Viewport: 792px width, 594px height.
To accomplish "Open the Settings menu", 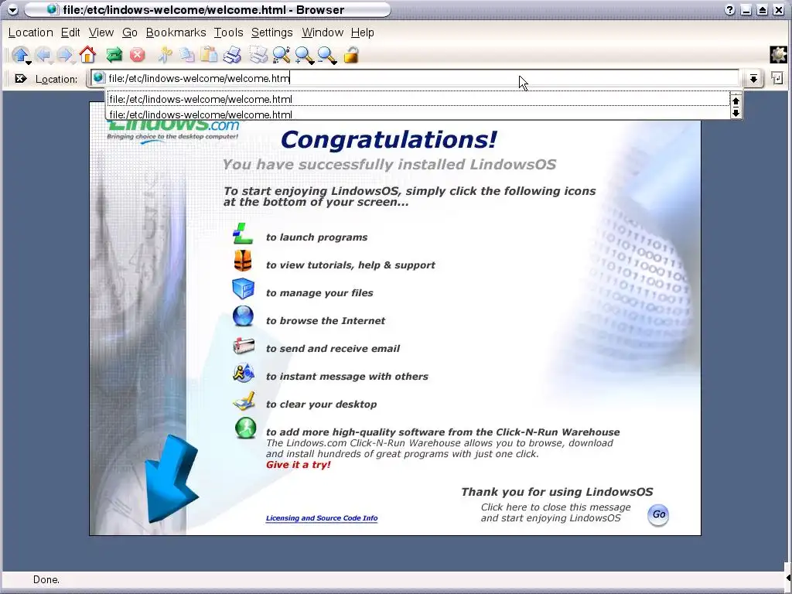I will pos(271,32).
